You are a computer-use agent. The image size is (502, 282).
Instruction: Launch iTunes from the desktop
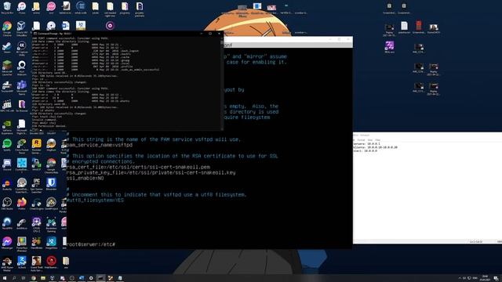(22, 8)
